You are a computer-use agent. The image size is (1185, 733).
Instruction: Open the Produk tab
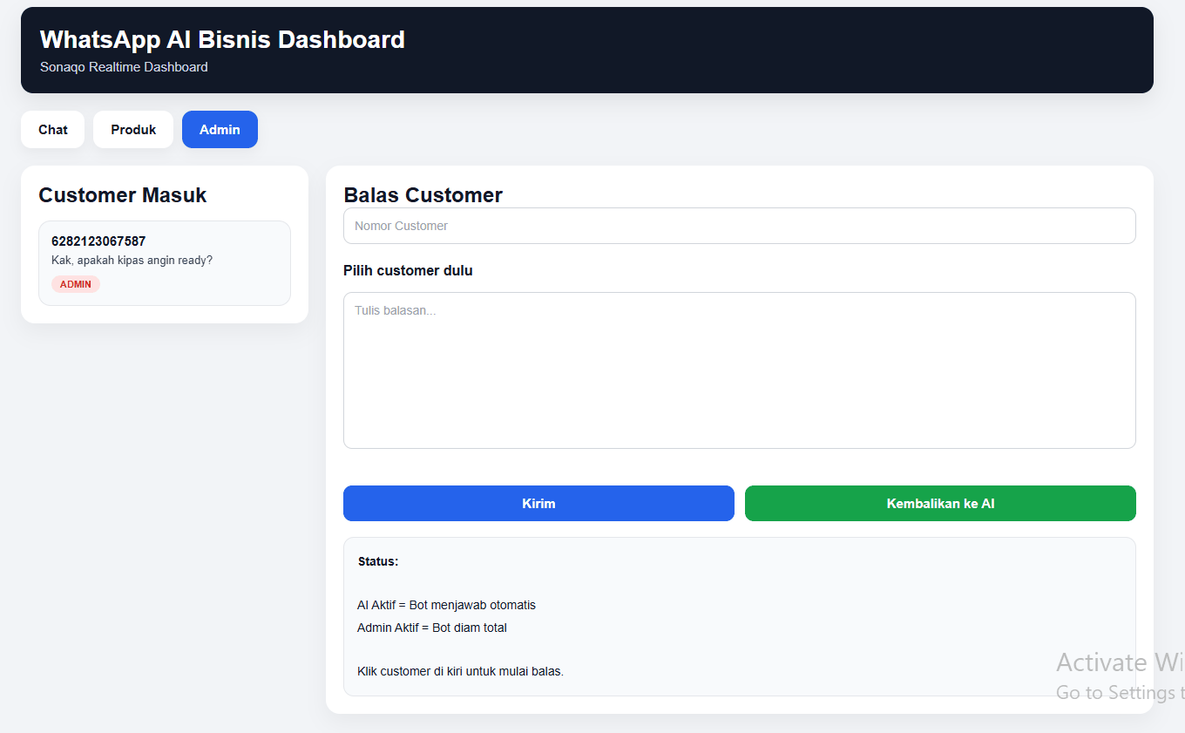coord(133,130)
